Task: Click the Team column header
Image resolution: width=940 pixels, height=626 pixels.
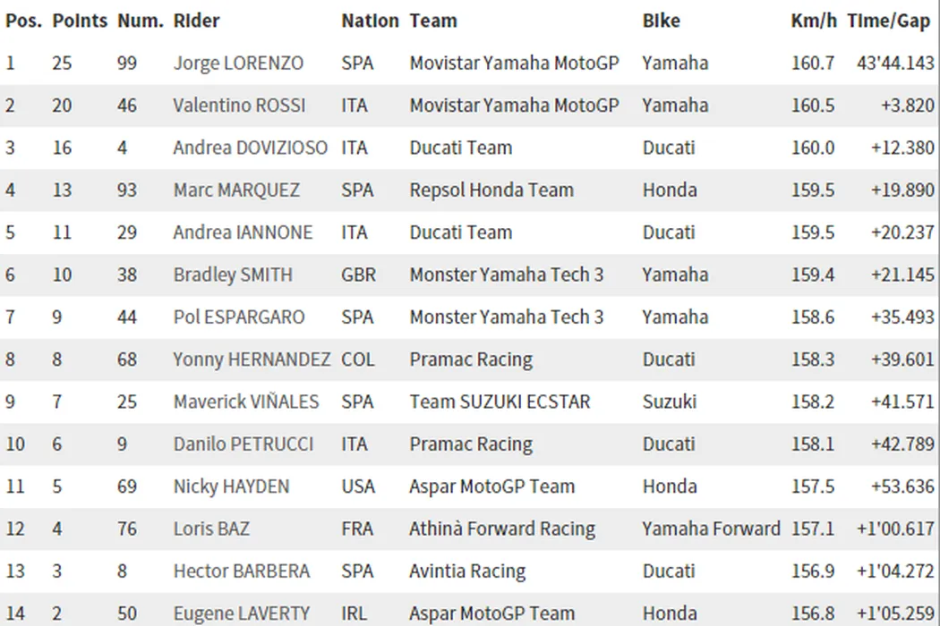Action: (433, 21)
